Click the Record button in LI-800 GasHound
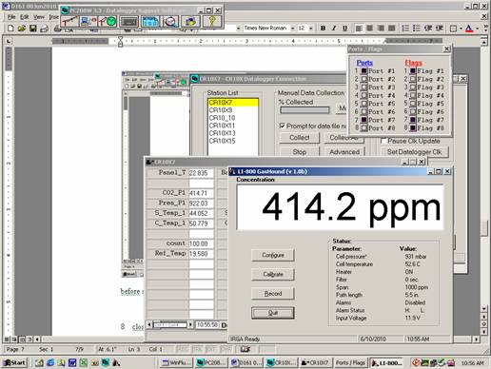Viewport: 491px width, 369px height. [273, 294]
